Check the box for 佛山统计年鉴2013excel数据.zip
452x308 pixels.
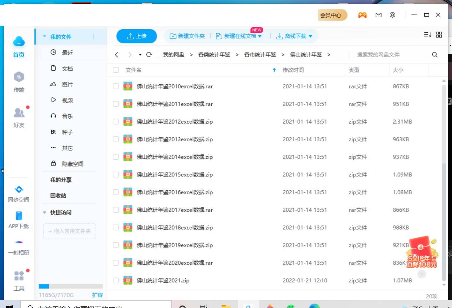pos(116,139)
